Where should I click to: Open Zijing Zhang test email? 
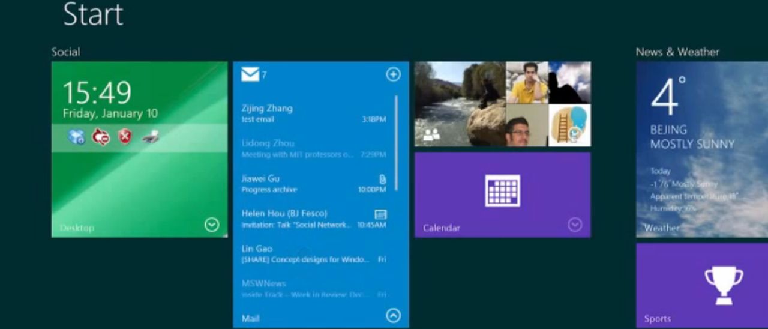[314, 113]
